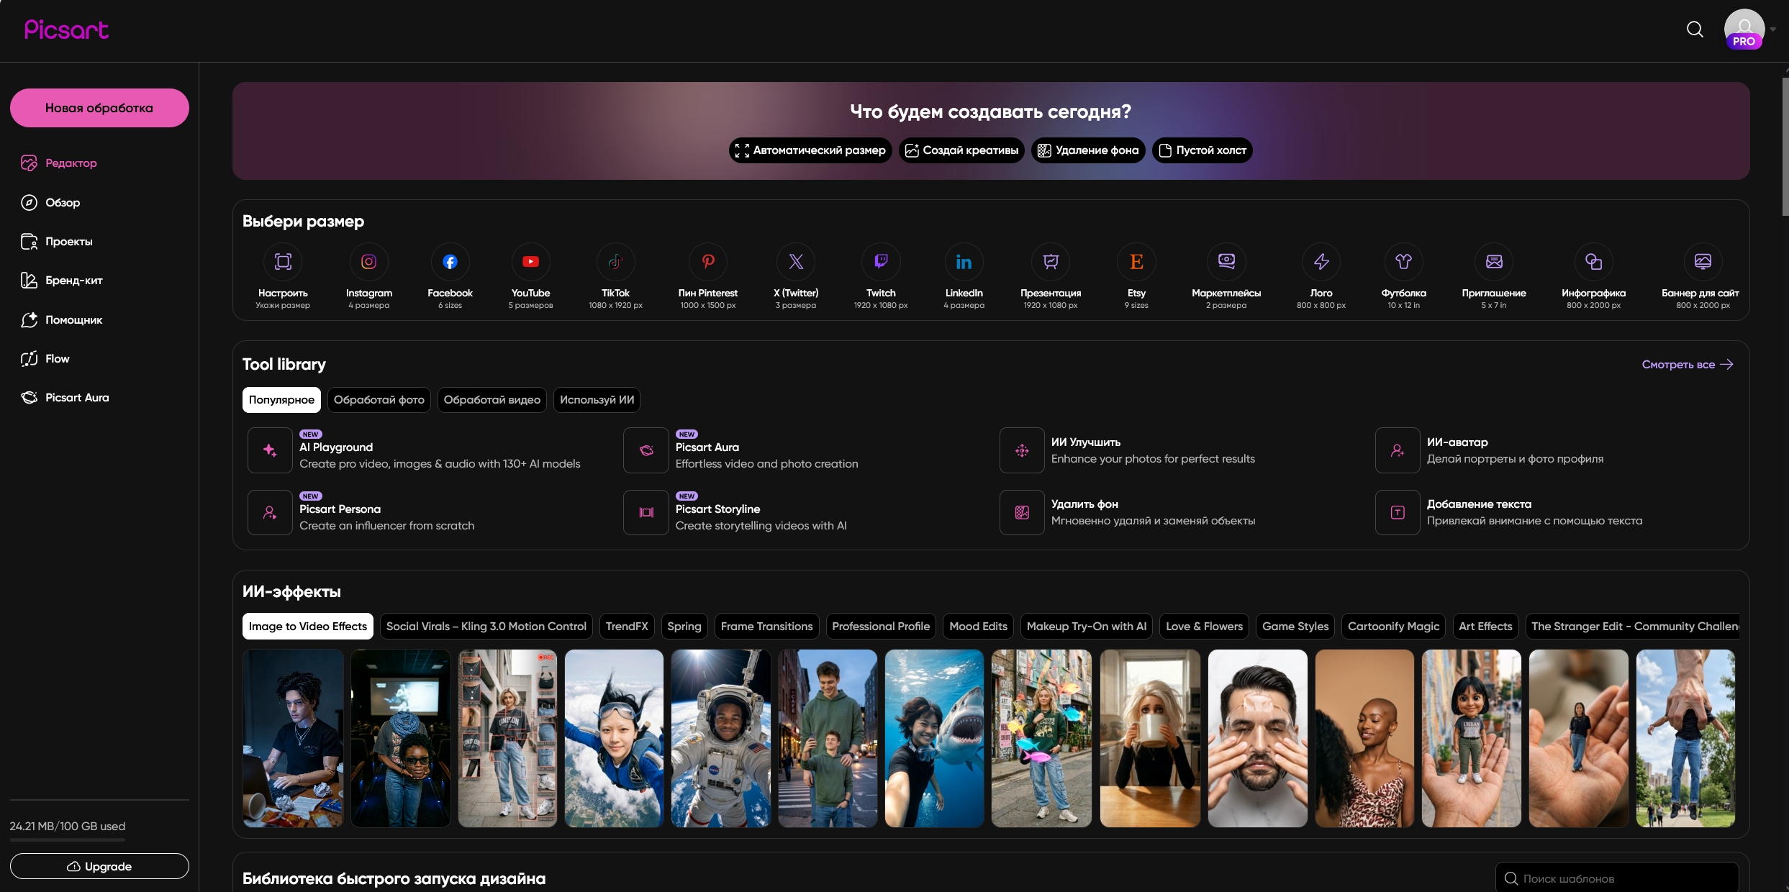This screenshot has width=1789, height=892.
Task: Open the Удалить фон tool icon
Action: [x=1022, y=512]
